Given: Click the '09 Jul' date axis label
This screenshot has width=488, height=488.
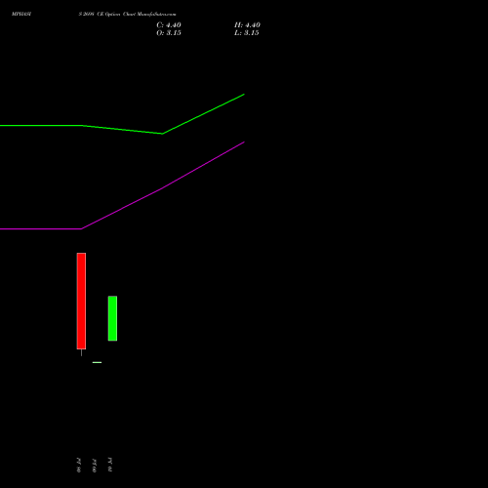Looking at the screenshot, I should [95, 466].
